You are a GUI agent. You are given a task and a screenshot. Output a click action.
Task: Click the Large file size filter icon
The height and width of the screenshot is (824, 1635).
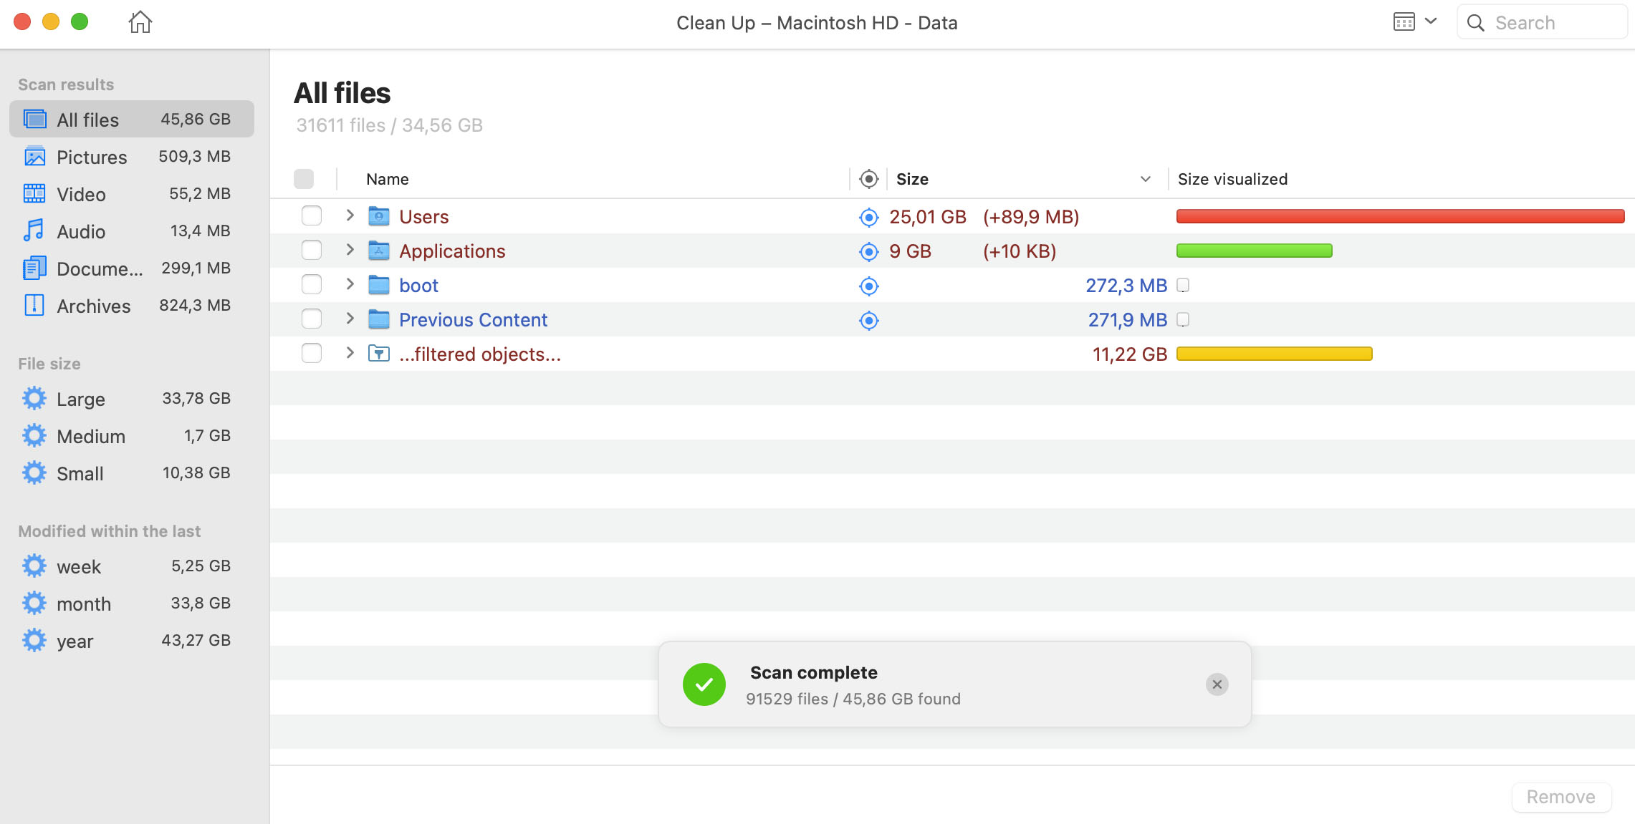point(34,398)
